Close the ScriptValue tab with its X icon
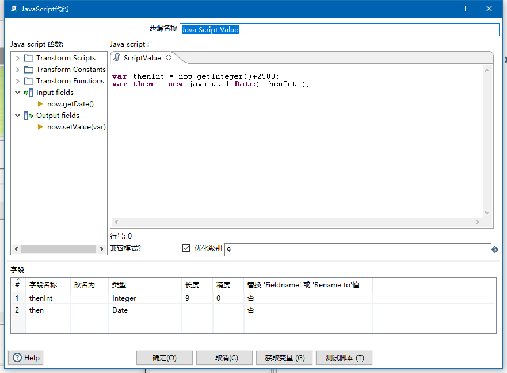The height and width of the screenshot is (373, 507). click(x=169, y=57)
